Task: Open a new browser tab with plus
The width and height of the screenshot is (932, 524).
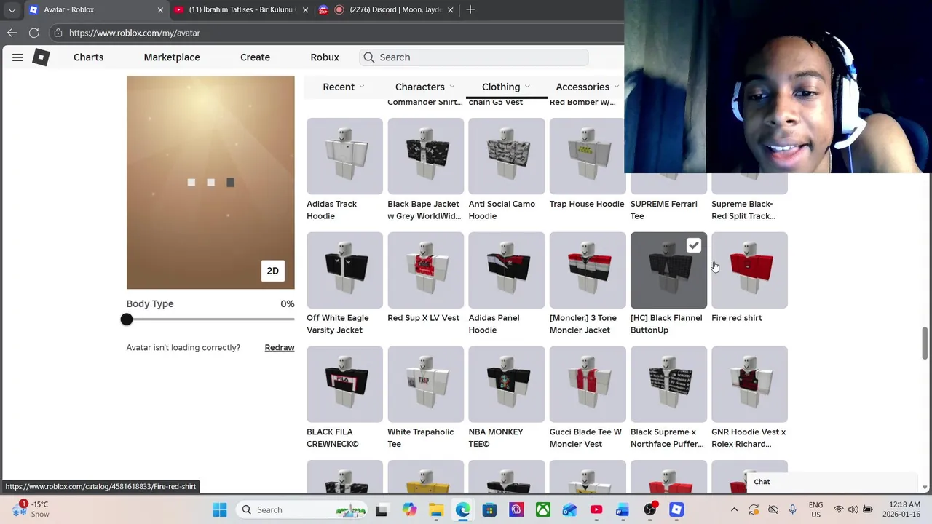Action: pyautogui.click(x=470, y=9)
